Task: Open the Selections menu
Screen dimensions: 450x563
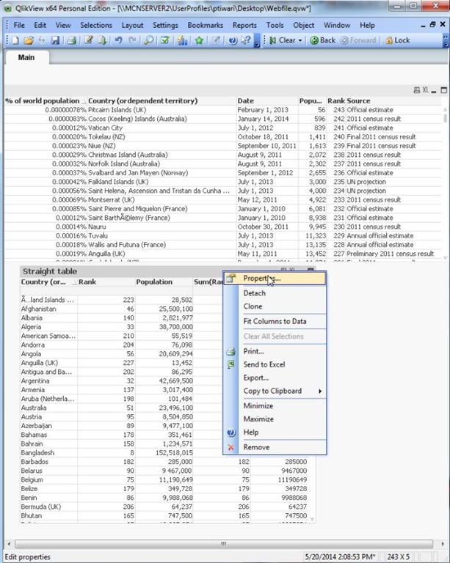Action: click(96, 25)
